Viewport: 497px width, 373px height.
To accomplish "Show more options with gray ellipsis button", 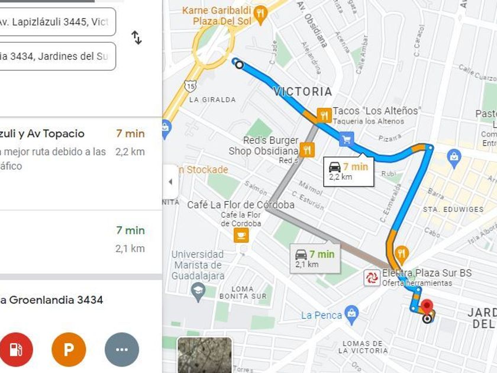I will click(122, 349).
